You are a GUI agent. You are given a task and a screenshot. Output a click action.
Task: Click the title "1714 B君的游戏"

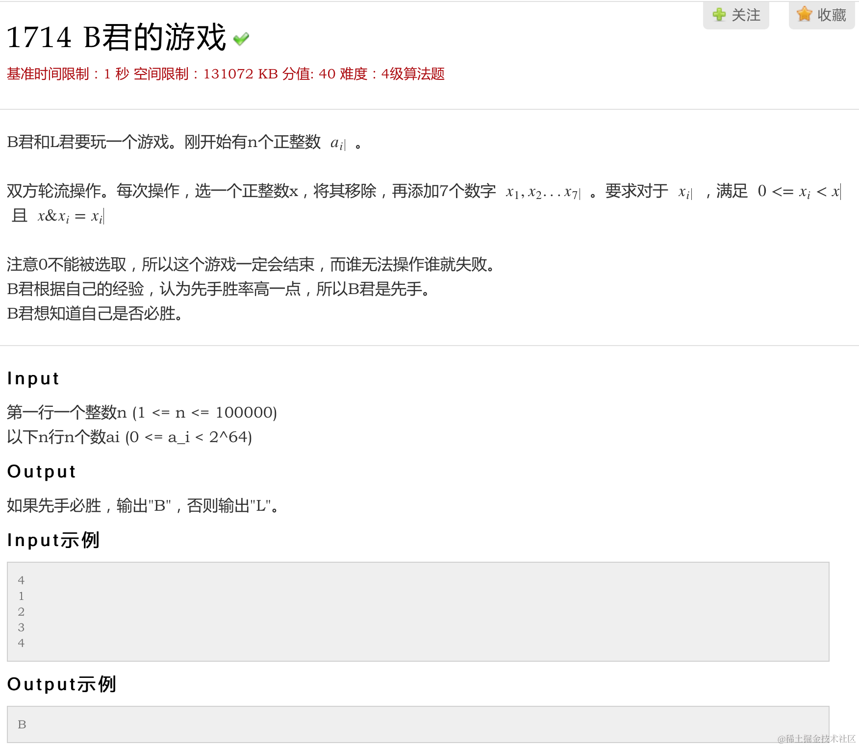pos(116,37)
